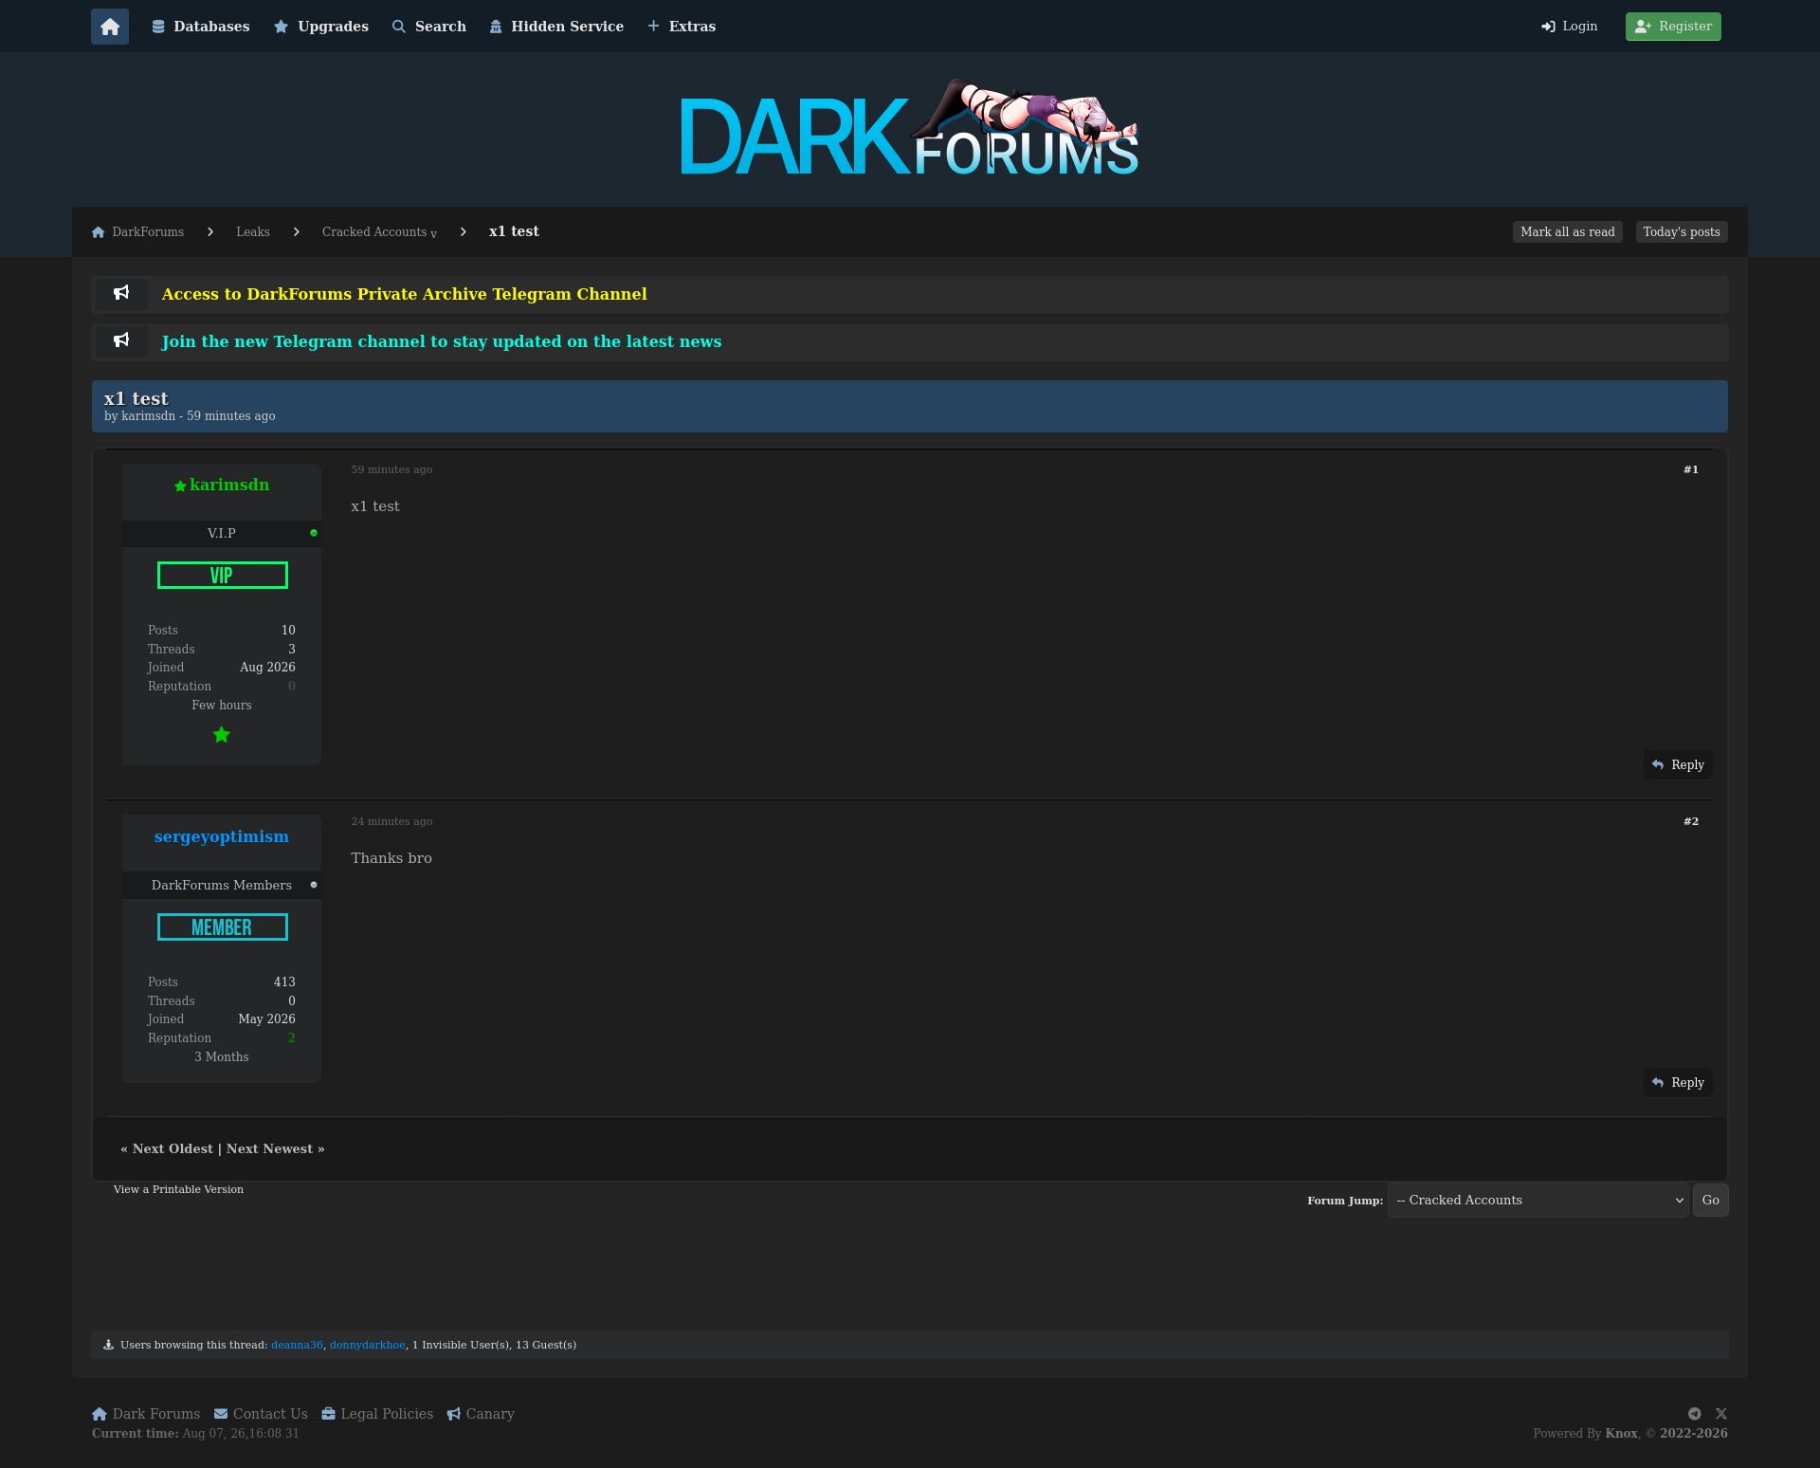Reply to sergeyoptimism's post
Screen dimensions: 1820x1468
pos(1678,1083)
